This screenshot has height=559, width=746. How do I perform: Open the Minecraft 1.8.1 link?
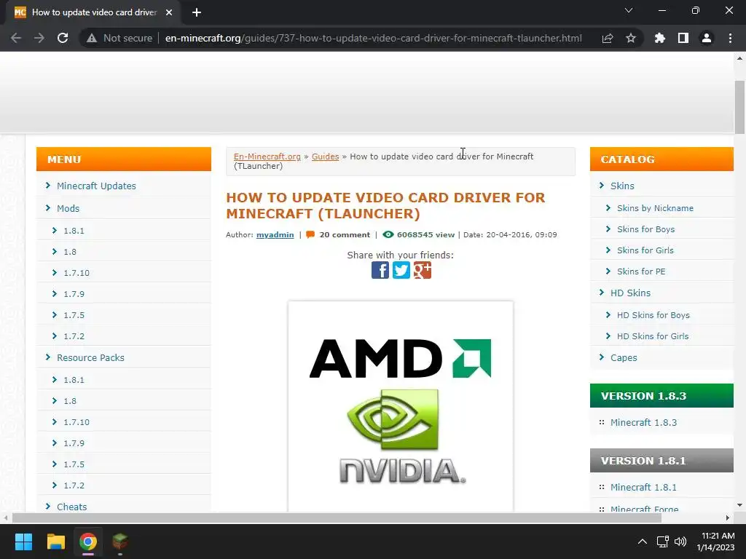tap(643, 487)
